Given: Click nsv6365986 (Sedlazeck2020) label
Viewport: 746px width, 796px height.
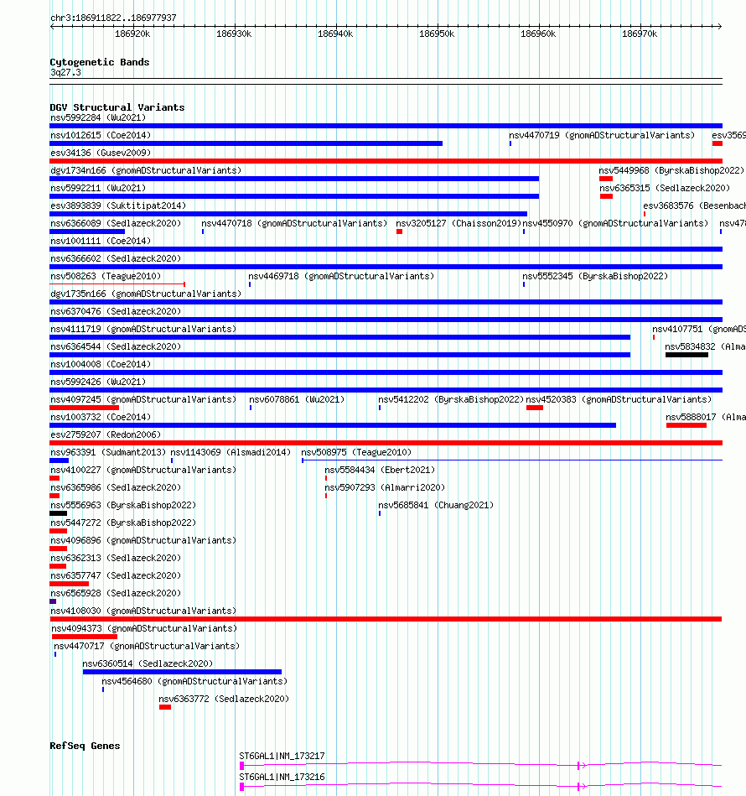Looking at the screenshot, I should click(x=116, y=487).
